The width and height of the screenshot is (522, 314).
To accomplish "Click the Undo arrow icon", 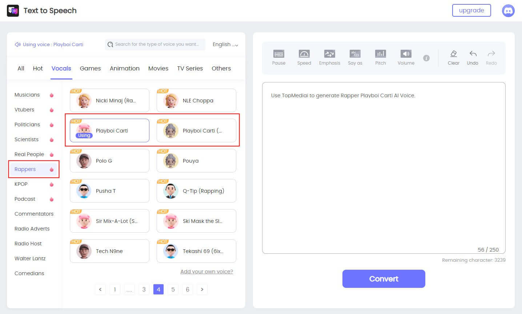I will click(x=473, y=54).
